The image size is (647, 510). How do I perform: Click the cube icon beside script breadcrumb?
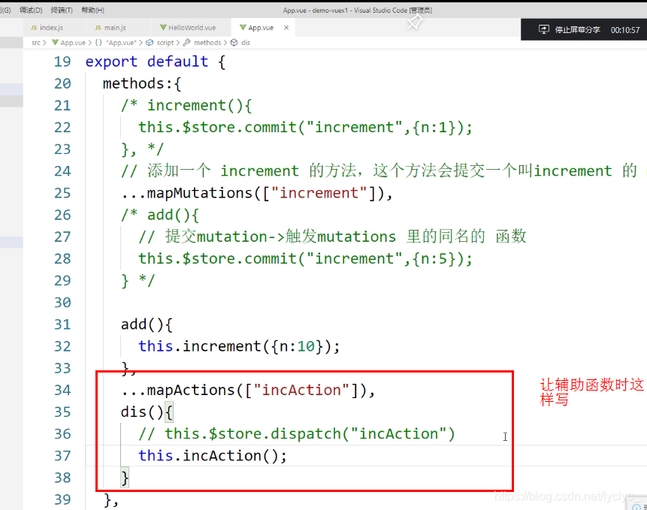pyautogui.click(x=150, y=43)
